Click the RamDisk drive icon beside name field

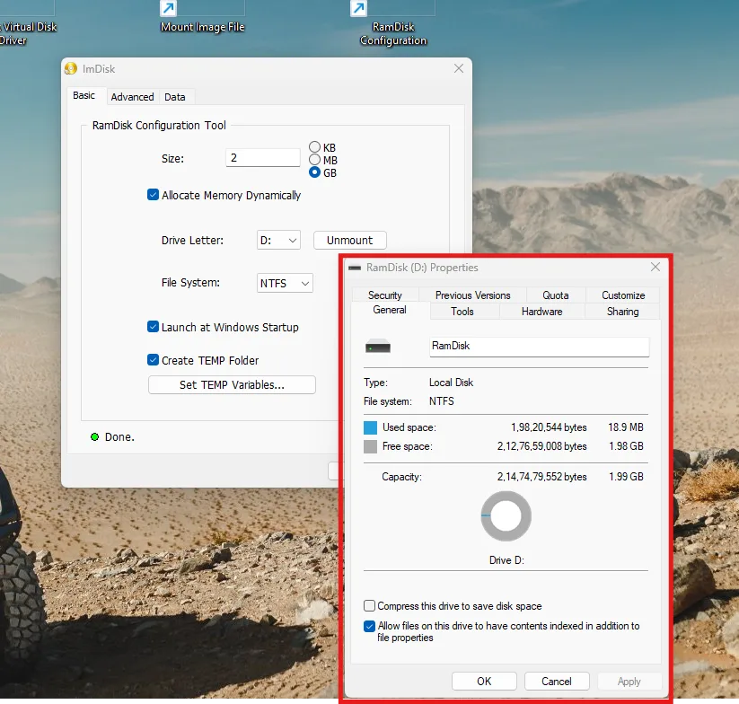378,347
